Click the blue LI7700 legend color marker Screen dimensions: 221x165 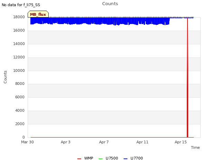[125, 159]
